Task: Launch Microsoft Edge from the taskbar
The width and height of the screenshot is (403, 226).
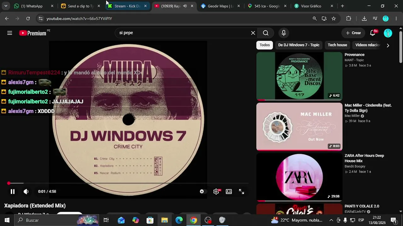Action: click(x=179, y=220)
